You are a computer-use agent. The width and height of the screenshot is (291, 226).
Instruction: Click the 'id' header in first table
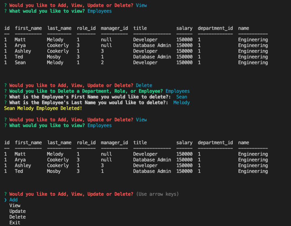(7, 28)
